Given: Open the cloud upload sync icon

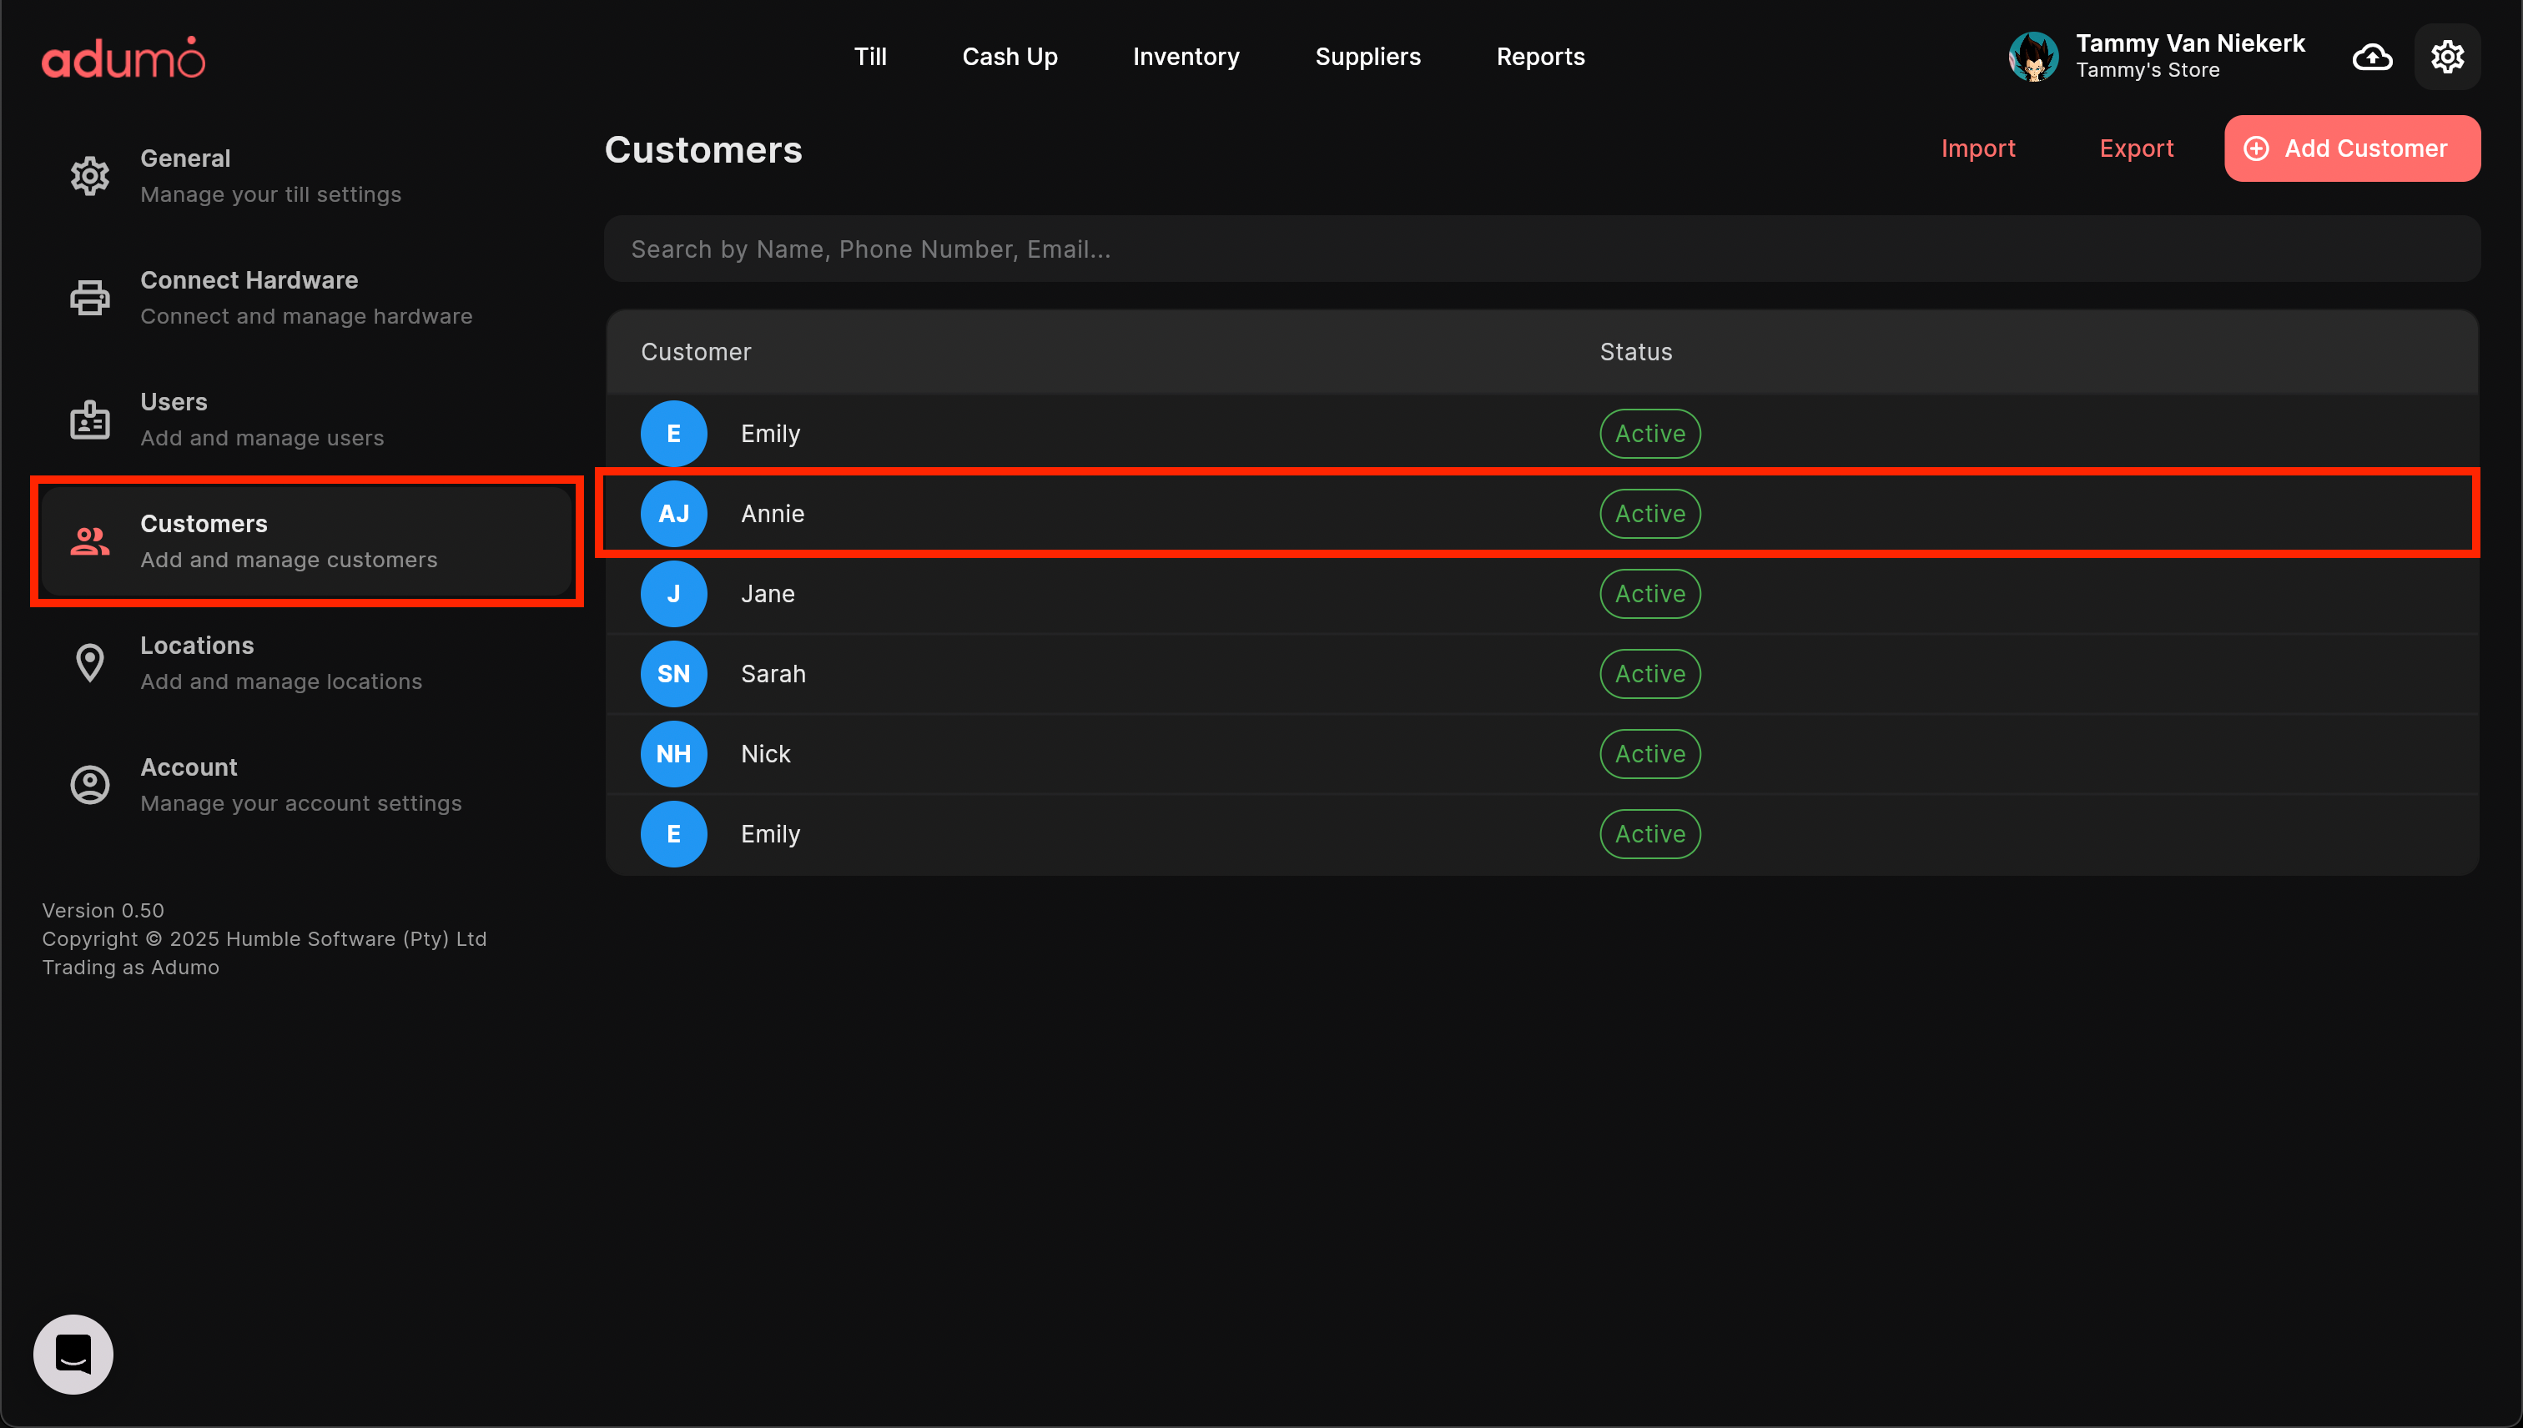Looking at the screenshot, I should point(2372,57).
